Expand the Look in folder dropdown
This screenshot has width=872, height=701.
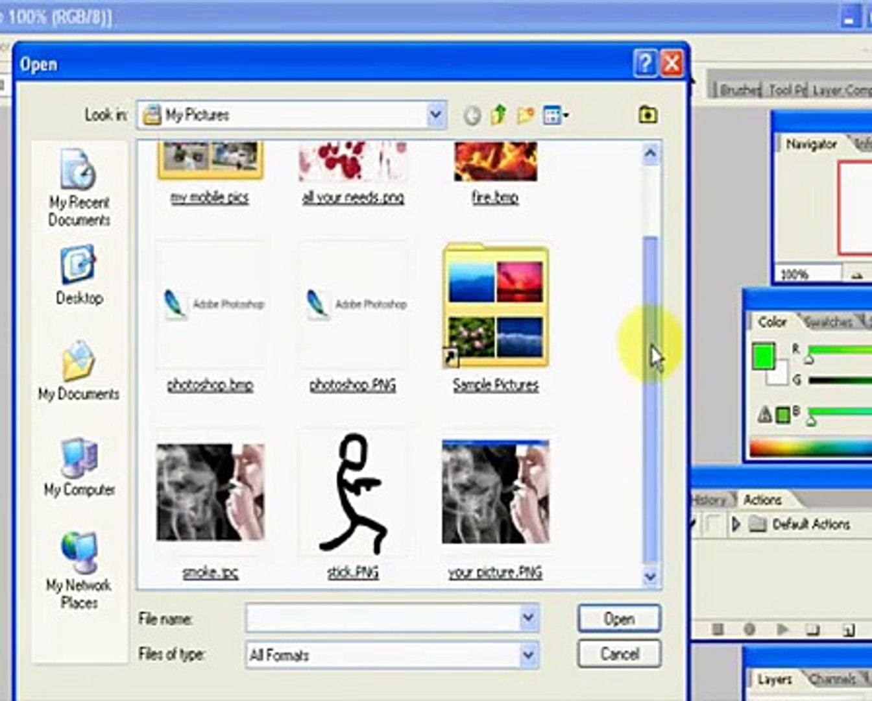click(436, 116)
